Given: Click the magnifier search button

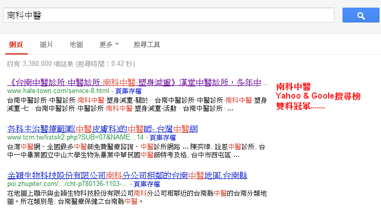Looking at the screenshot, I should 360,15.
